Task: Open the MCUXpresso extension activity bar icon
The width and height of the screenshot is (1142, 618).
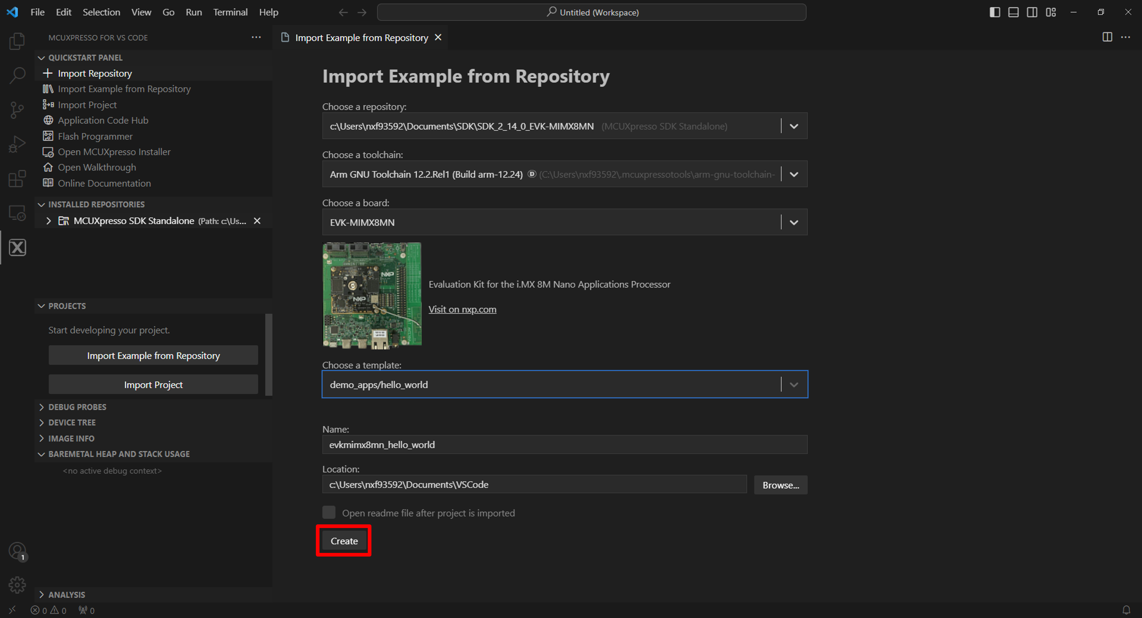Action: tap(17, 248)
